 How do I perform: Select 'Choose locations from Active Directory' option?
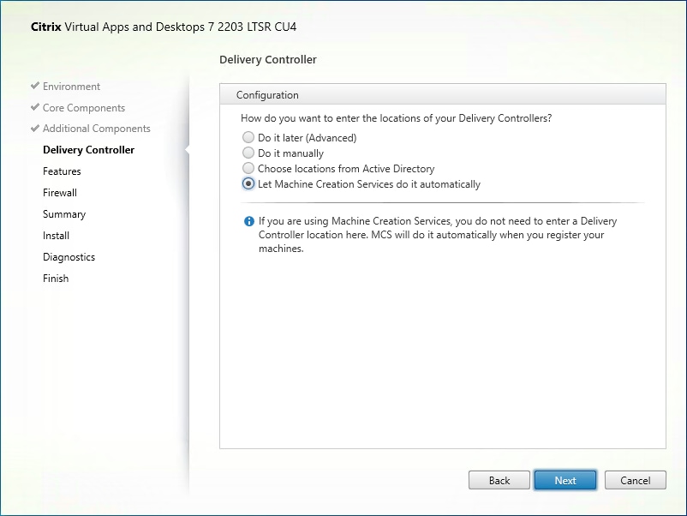248,169
